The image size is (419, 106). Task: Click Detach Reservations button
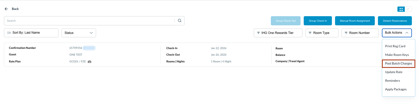pyautogui.click(x=395, y=21)
